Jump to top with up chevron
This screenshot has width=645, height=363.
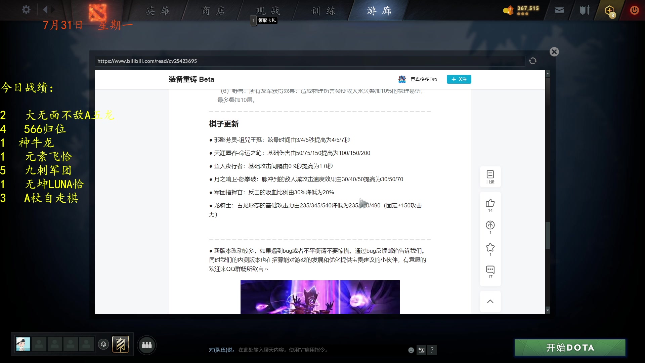click(490, 301)
